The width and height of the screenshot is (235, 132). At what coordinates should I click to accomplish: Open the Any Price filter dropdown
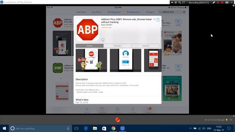click(x=97, y=12)
